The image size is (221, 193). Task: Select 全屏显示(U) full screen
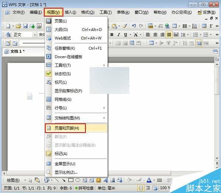click(x=77, y=164)
